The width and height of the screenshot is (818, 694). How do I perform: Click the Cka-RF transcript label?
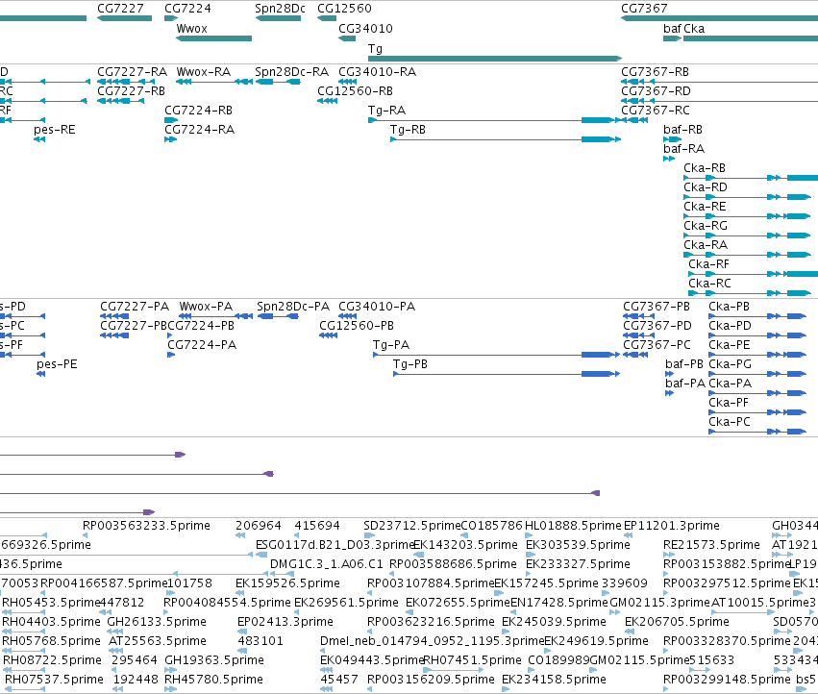coord(709,265)
